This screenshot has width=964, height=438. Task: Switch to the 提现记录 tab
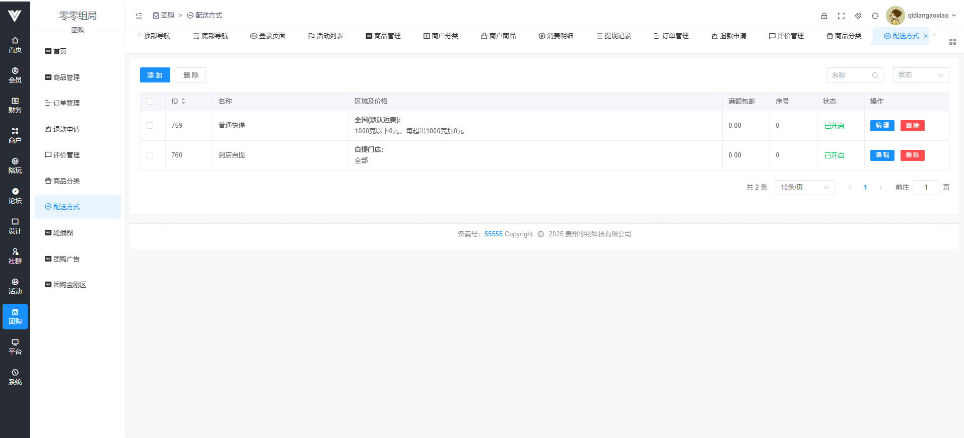613,36
